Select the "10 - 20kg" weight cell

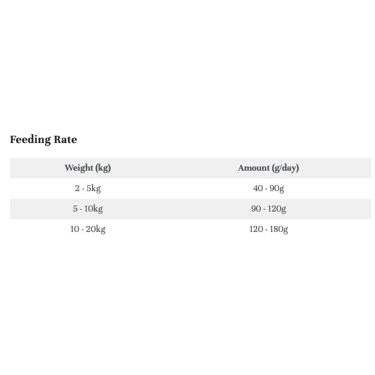click(x=88, y=230)
